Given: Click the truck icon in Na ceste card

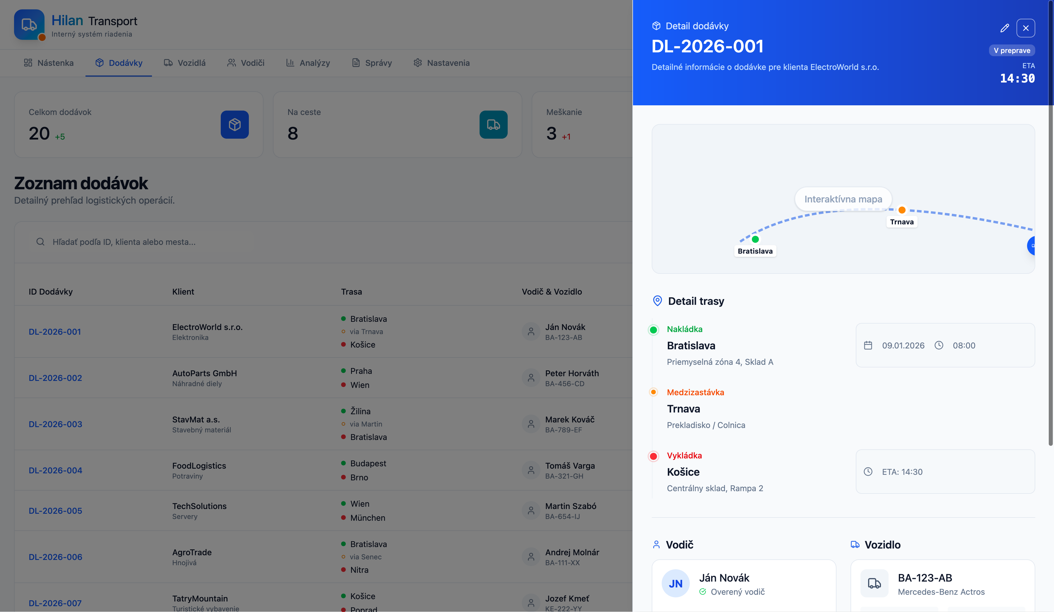Looking at the screenshot, I should (493, 125).
